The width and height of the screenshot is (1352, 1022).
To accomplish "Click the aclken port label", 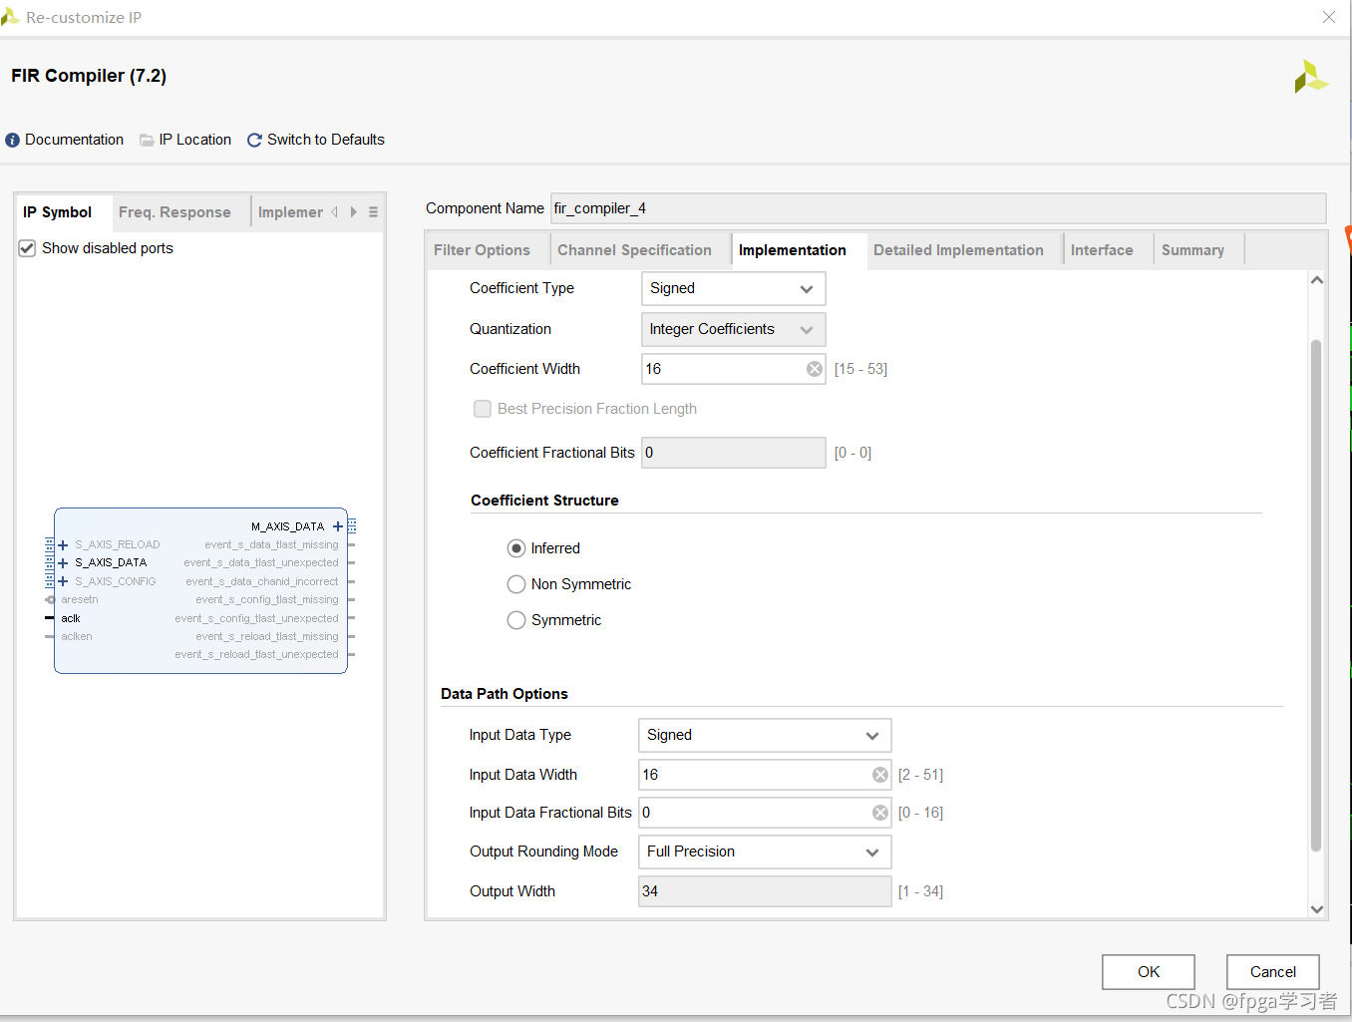I will point(77,637).
